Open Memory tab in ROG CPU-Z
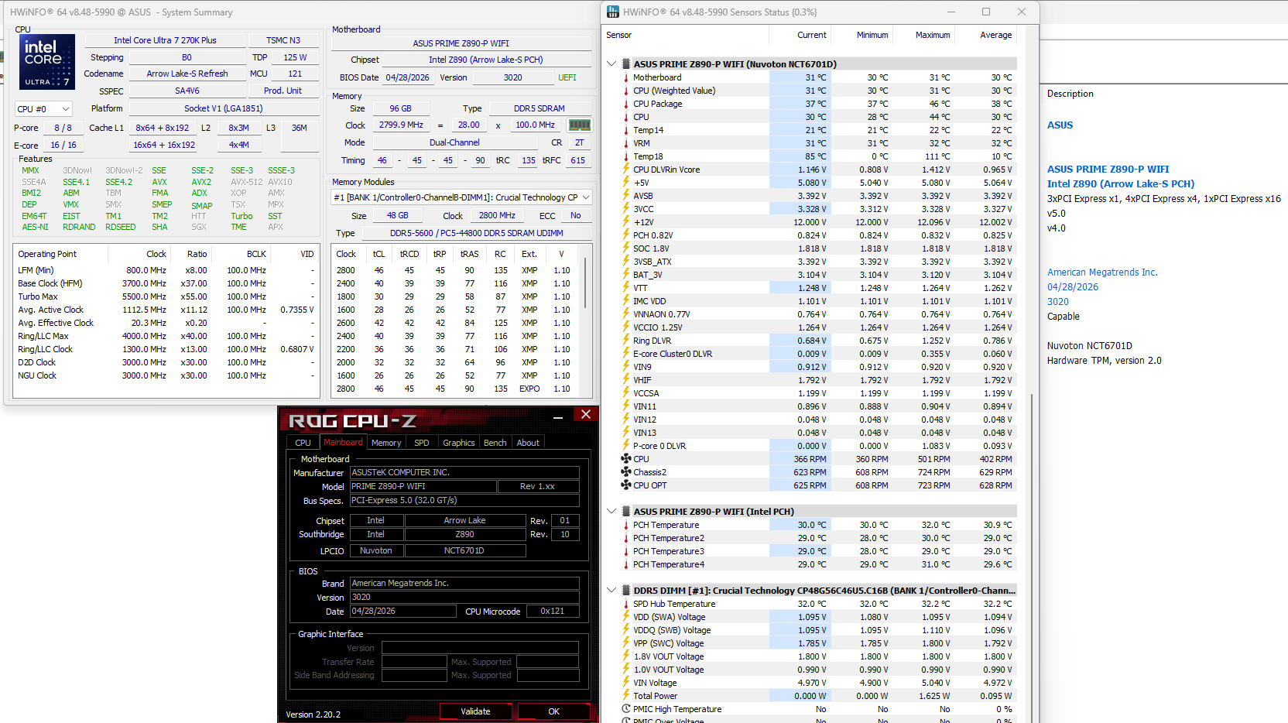Screen dimensions: 1288x723 point(386,443)
